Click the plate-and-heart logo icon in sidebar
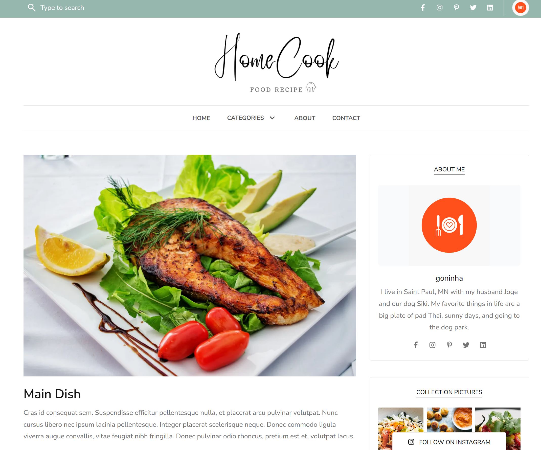 tap(449, 225)
